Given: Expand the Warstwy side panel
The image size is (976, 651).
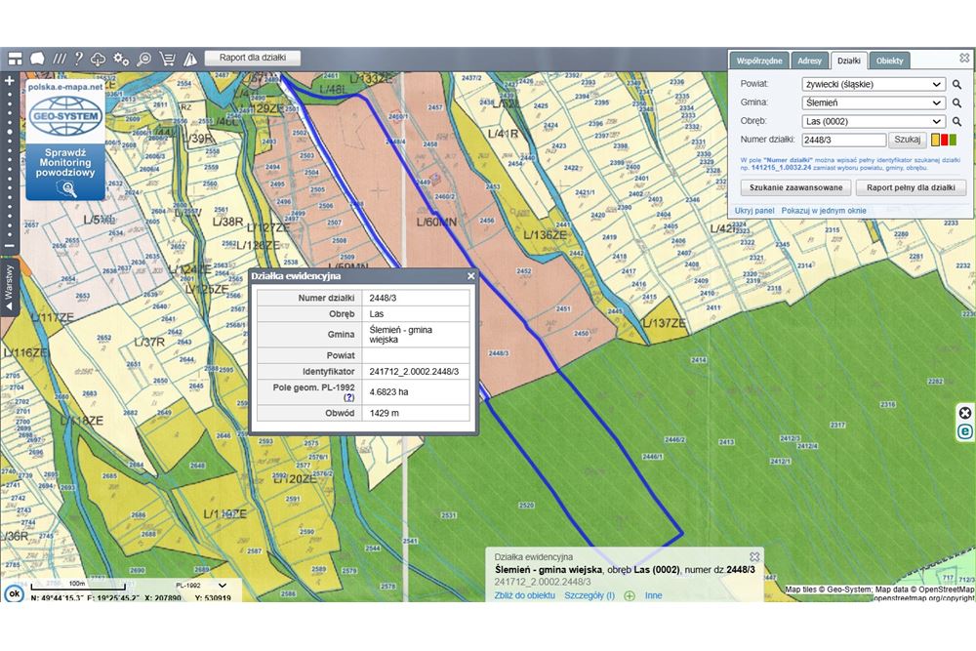Looking at the screenshot, I should tap(10, 286).
